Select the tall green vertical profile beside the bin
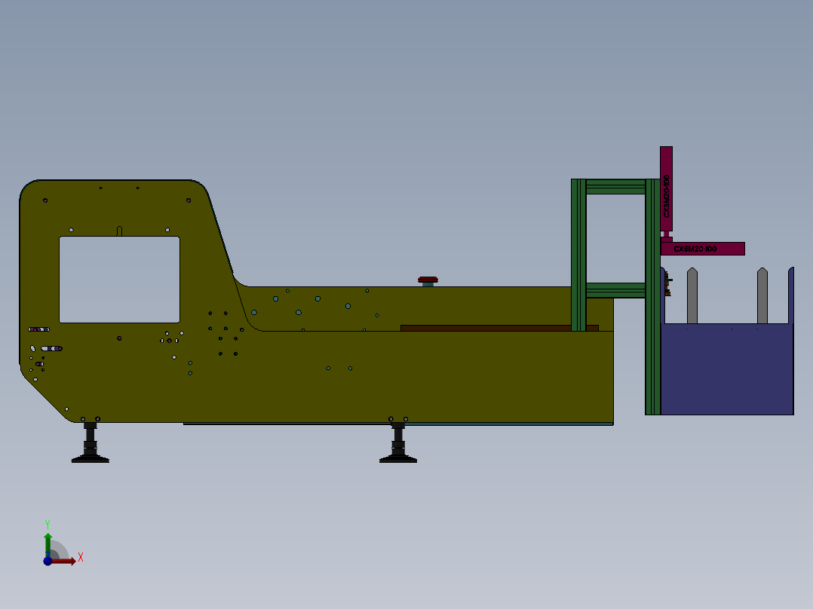Screen dimensions: 813x609 [653, 297]
